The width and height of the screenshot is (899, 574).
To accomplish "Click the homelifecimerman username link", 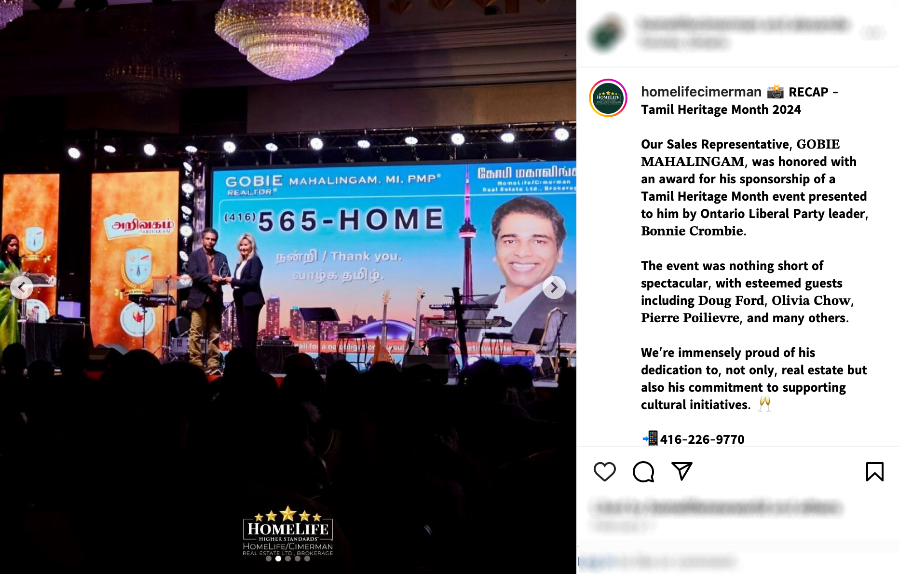I will [x=701, y=92].
